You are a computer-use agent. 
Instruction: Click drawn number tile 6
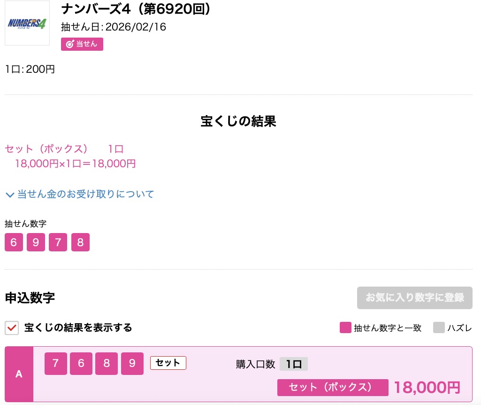click(14, 242)
